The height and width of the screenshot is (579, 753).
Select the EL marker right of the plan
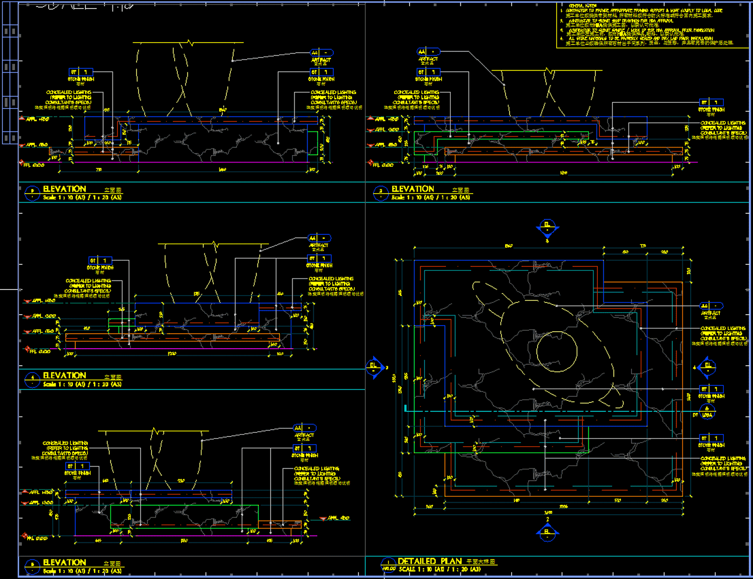(707, 367)
